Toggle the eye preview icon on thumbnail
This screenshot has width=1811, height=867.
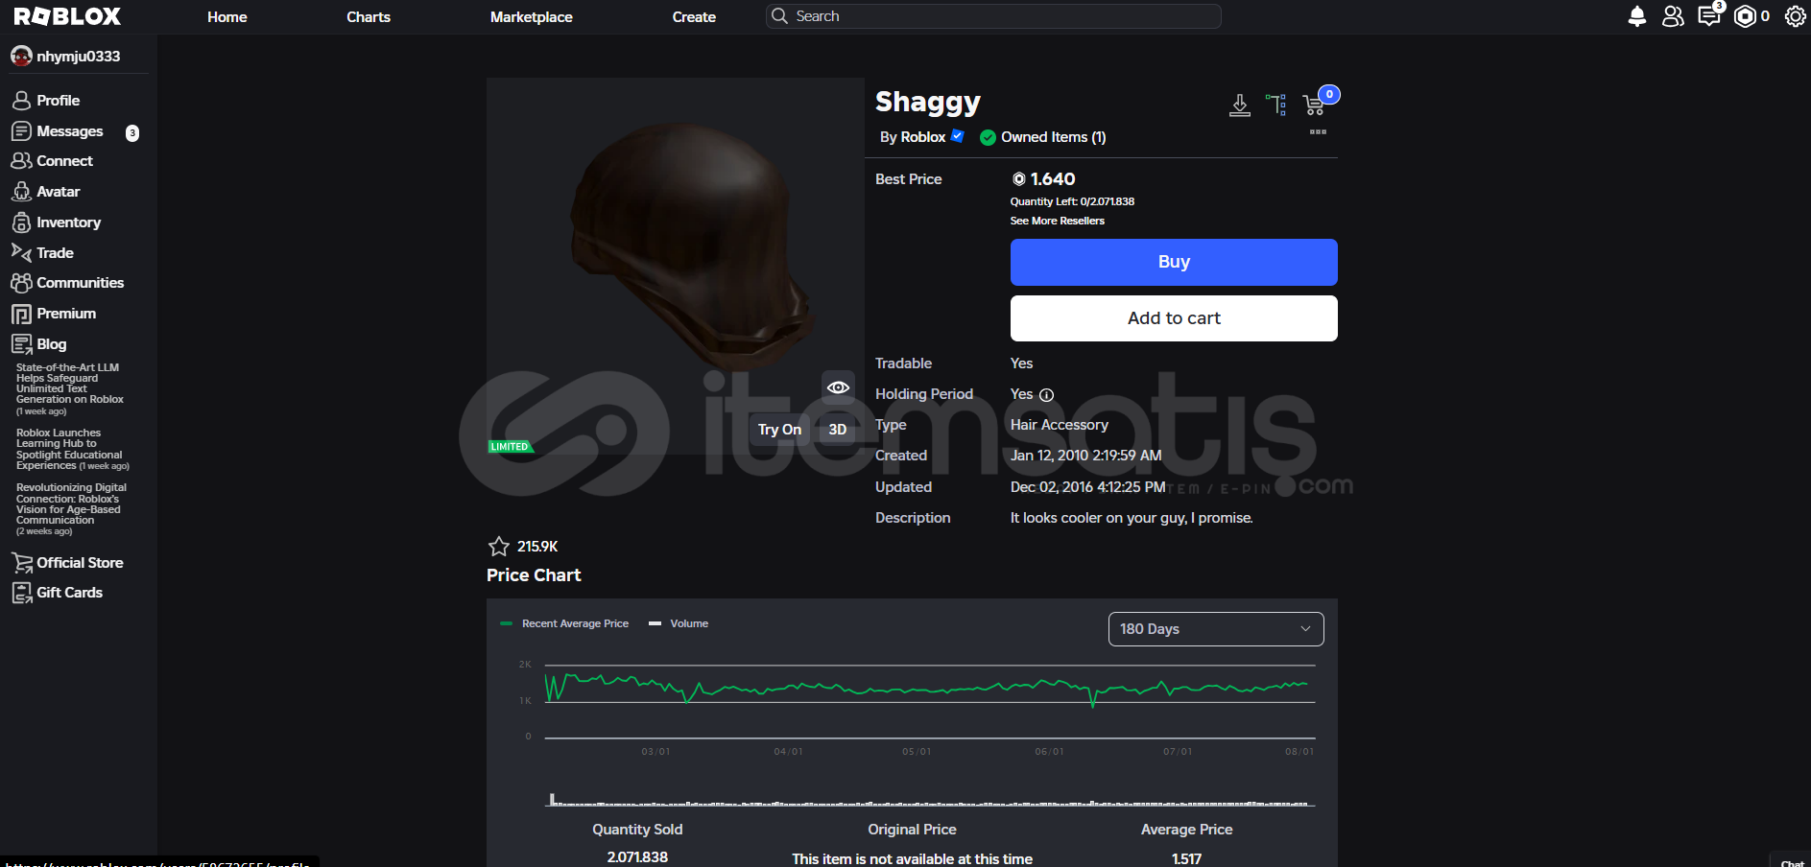[x=838, y=387]
